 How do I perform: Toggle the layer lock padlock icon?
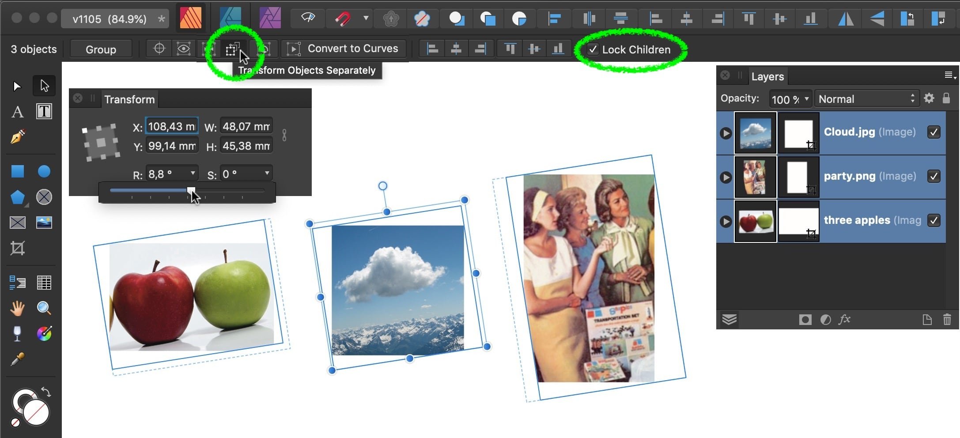(x=946, y=98)
